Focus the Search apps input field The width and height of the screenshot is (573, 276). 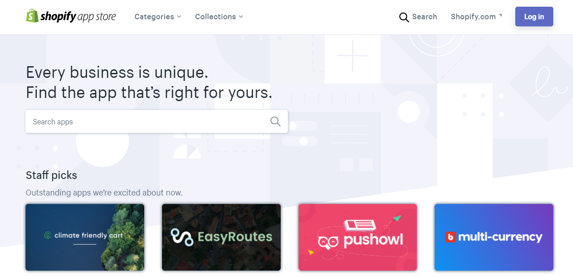[157, 121]
